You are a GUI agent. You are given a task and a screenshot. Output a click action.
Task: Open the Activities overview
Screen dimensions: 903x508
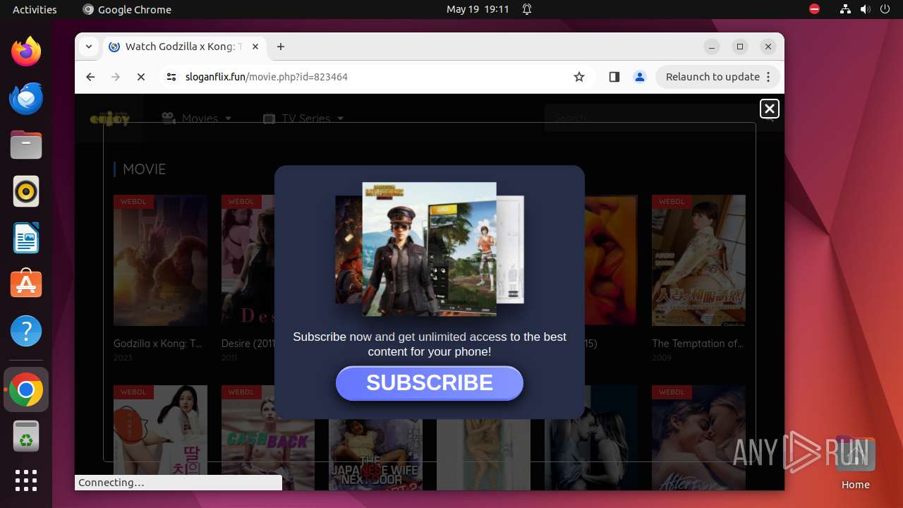tap(35, 9)
